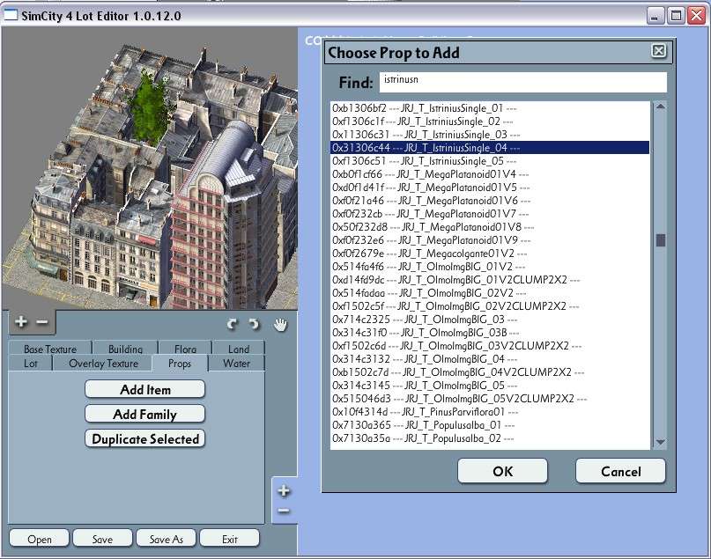Select prop JRJ_T_IstriniusSingle_03
This screenshot has height=559, width=711.
(x=490, y=135)
